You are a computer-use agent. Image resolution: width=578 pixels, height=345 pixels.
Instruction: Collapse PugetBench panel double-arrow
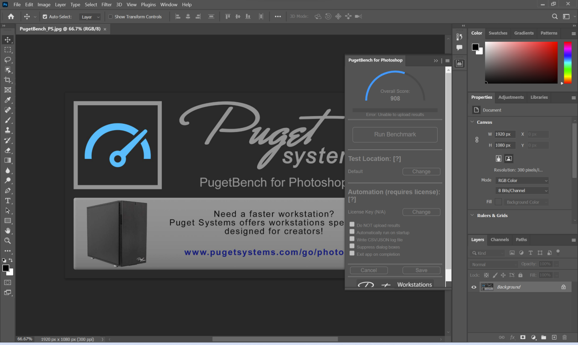[x=436, y=61]
